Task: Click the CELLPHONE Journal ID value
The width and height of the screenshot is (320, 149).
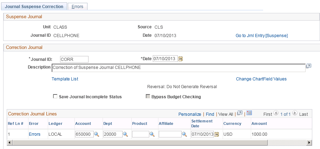Action: 66,36
